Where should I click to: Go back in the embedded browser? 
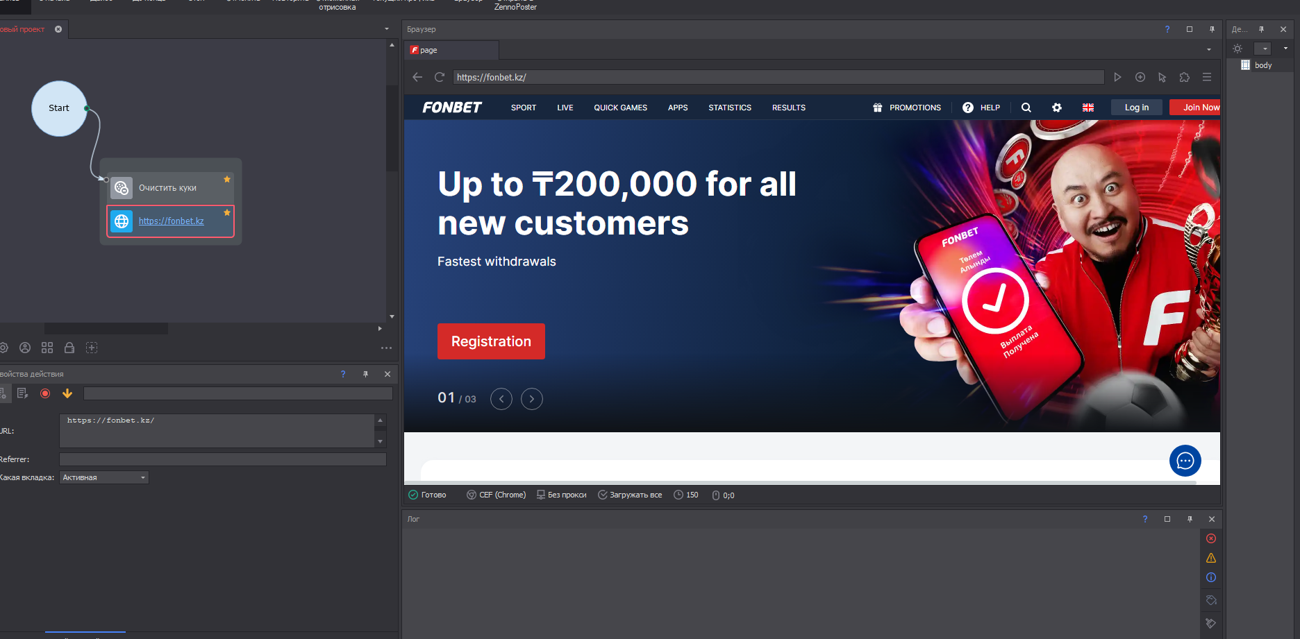(417, 77)
